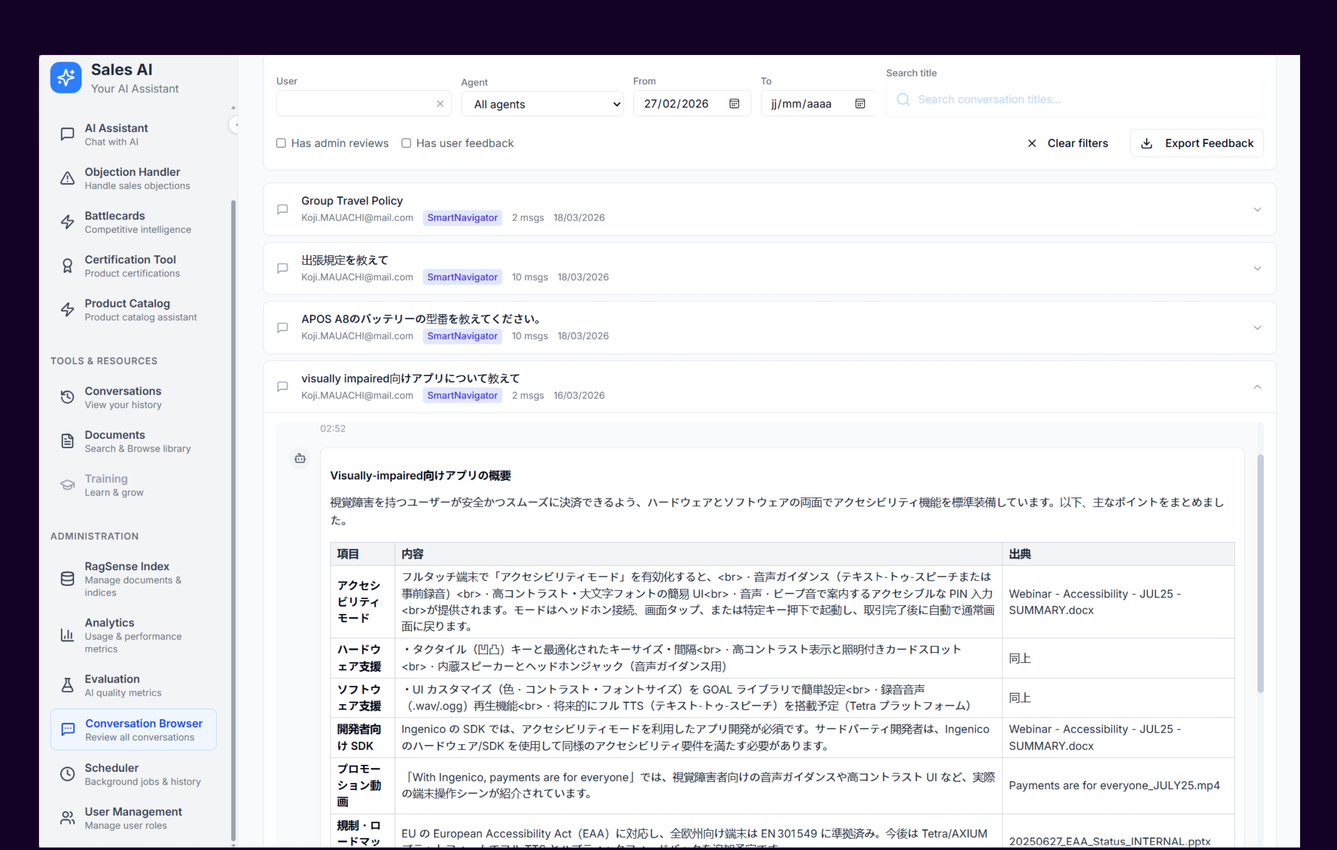Click the Certification Tool ribbon icon

(67, 266)
